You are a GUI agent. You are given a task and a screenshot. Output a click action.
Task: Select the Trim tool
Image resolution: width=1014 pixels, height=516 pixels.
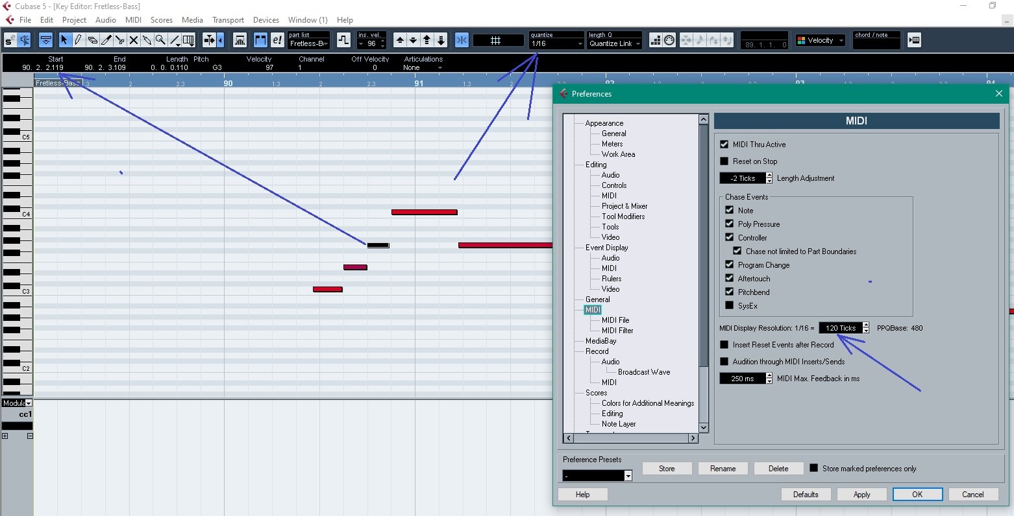(x=106, y=40)
